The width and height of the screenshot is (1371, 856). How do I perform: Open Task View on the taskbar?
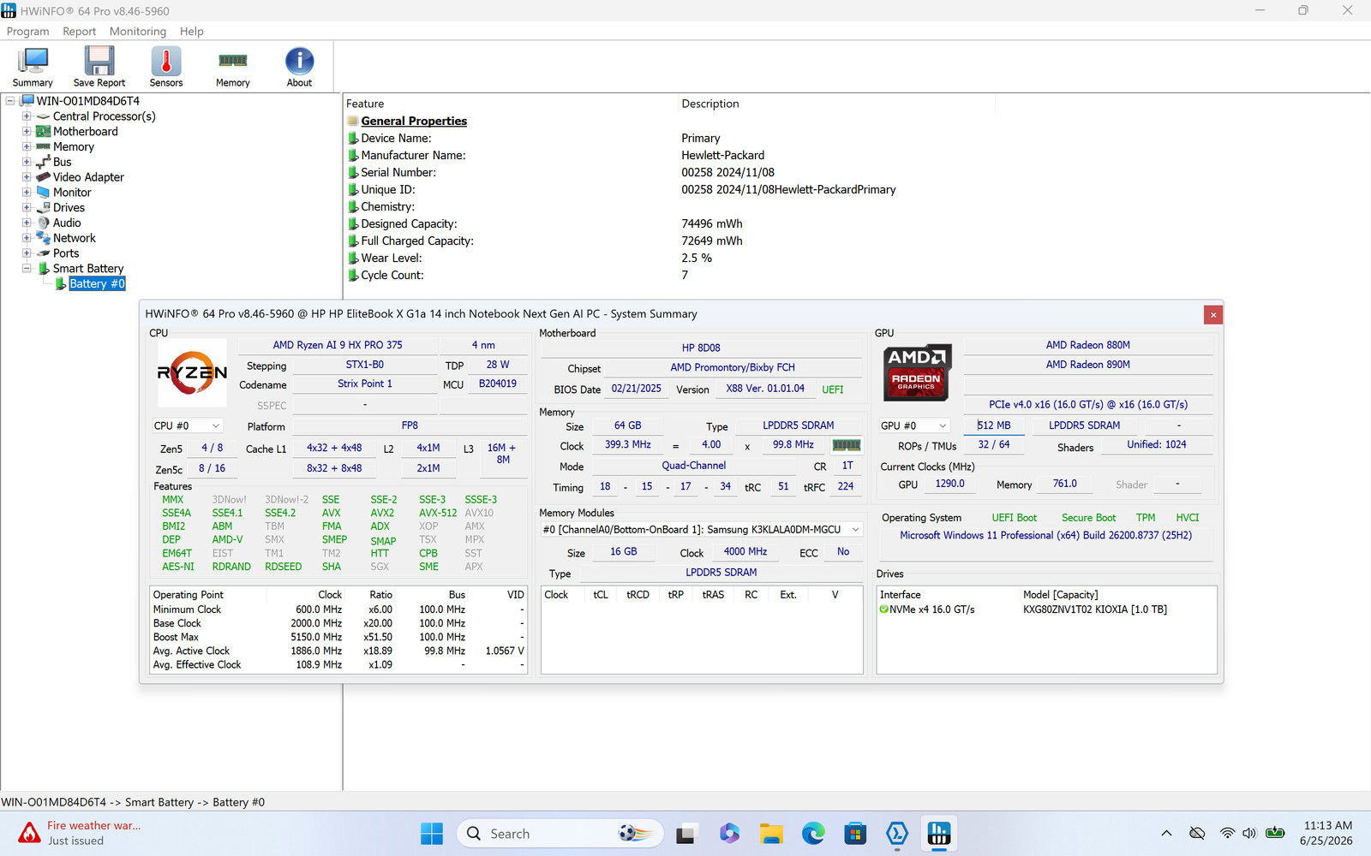686,834
